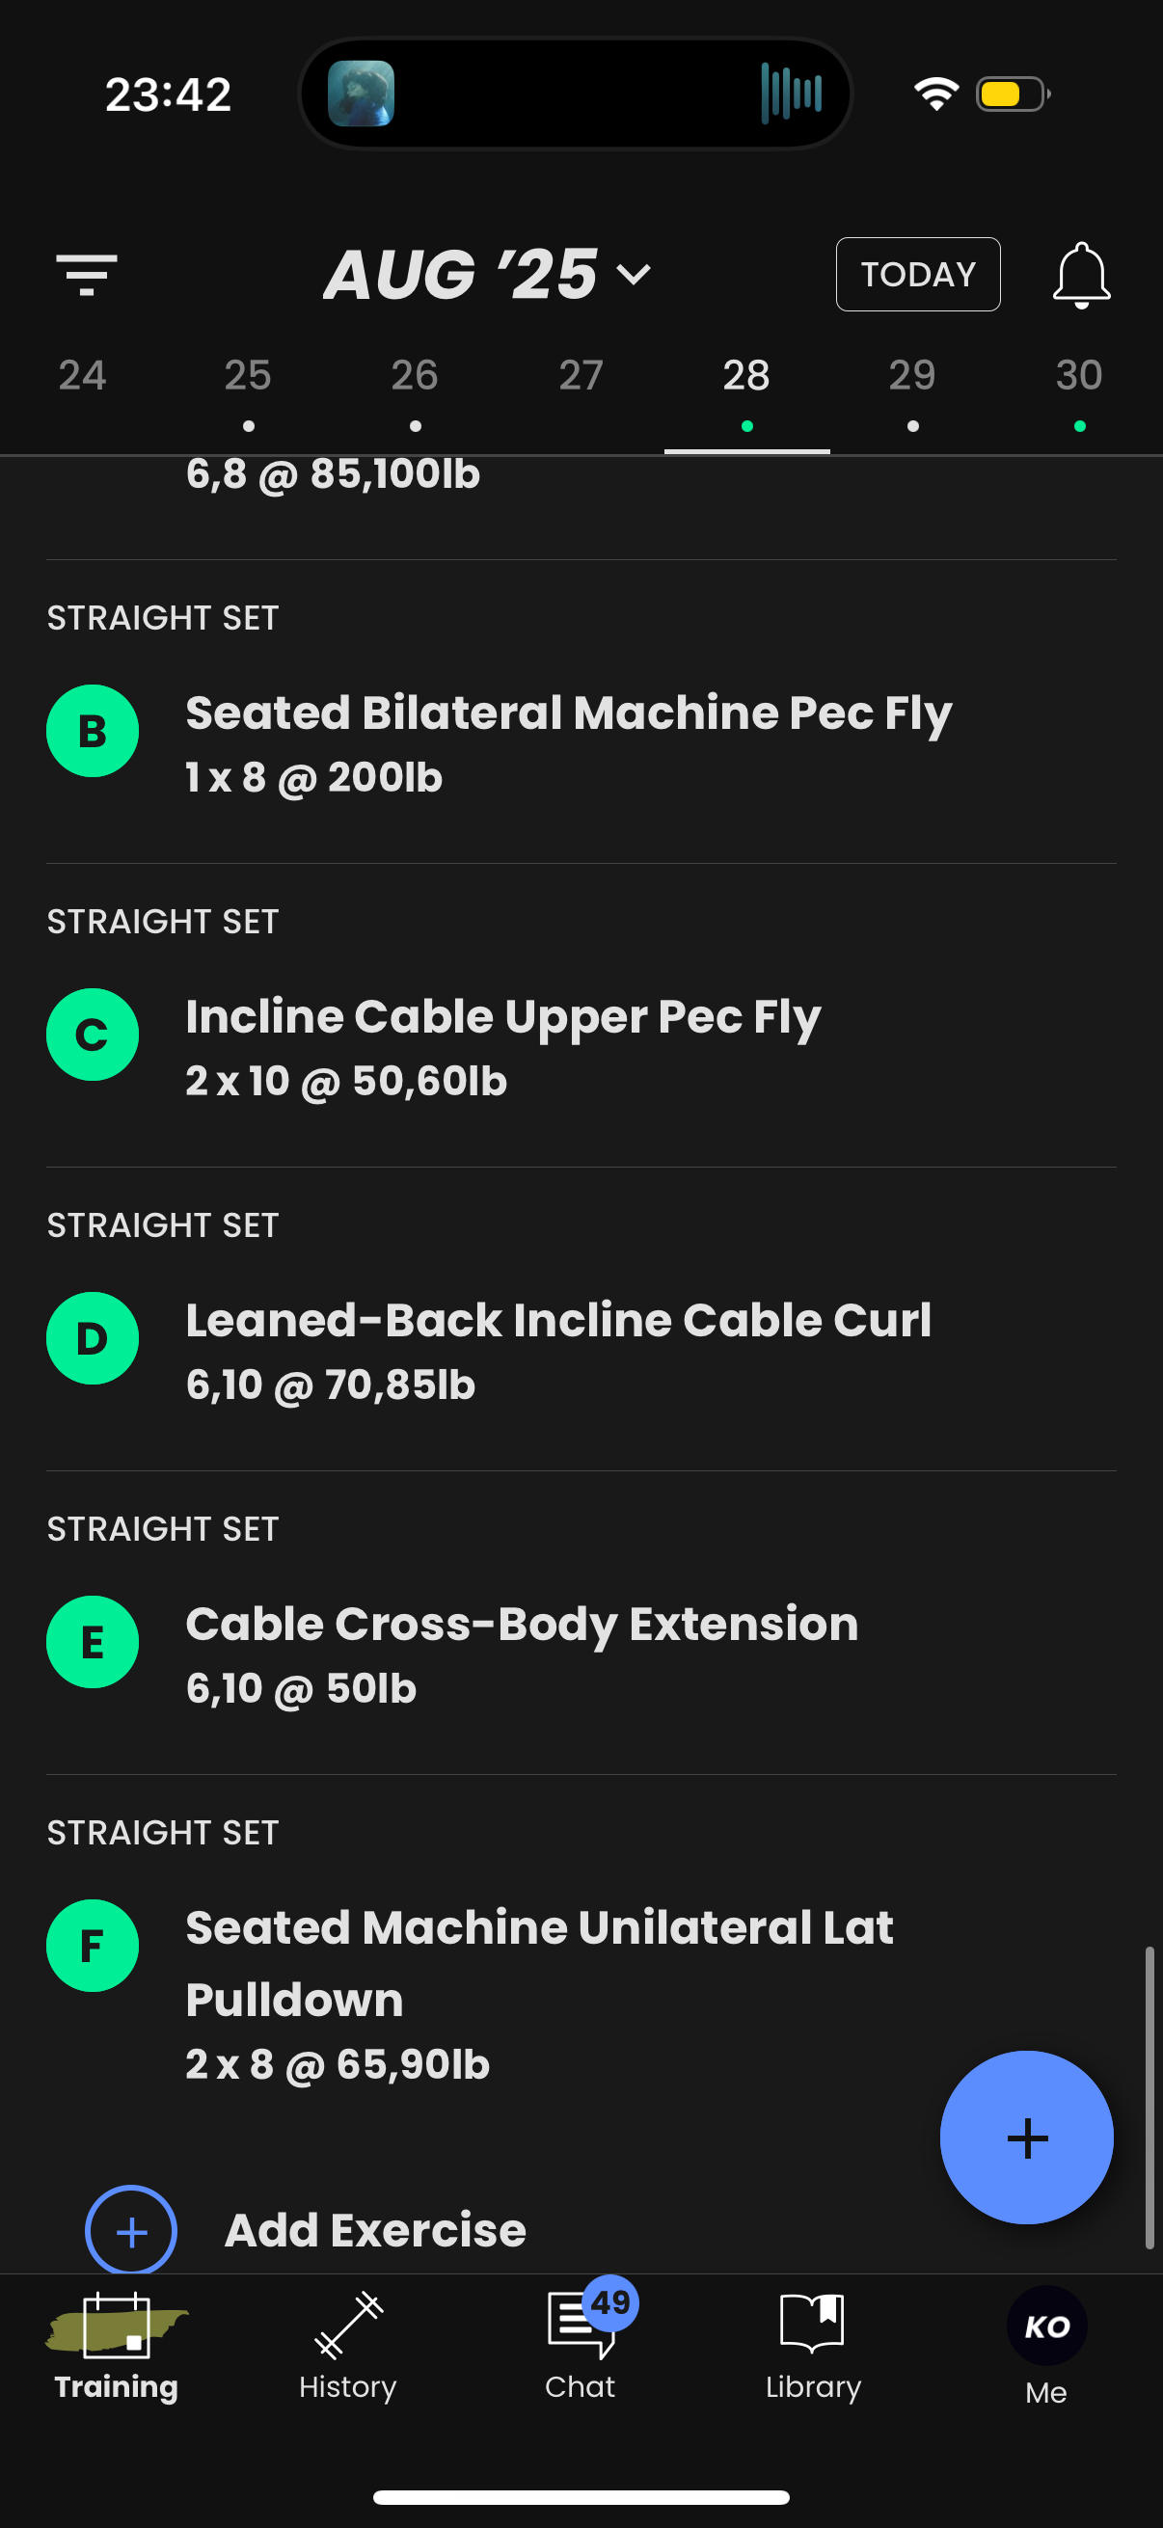Image resolution: width=1163 pixels, height=2528 pixels.
Task: Tap the audio waveform in the Dynamic Island
Action: coord(791,94)
